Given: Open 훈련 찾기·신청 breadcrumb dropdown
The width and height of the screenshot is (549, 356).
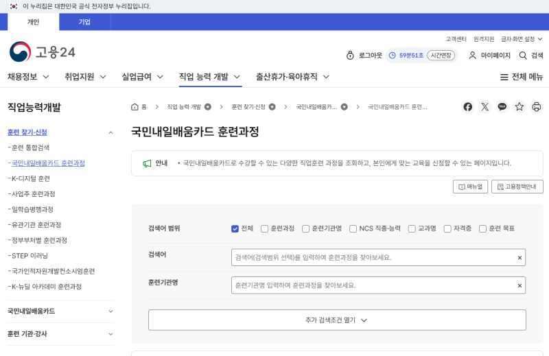Looking at the screenshot, I should coord(272,107).
